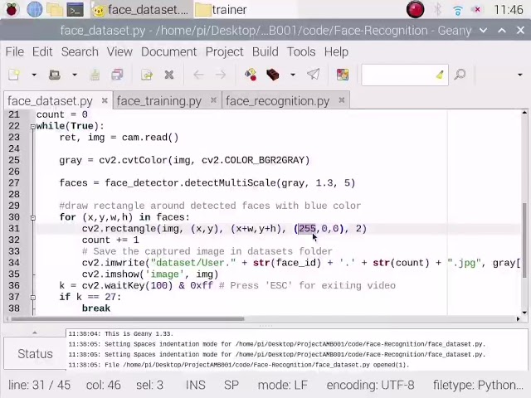Click the Reload file icon
The image size is (531, 398).
(x=147, y=75)
